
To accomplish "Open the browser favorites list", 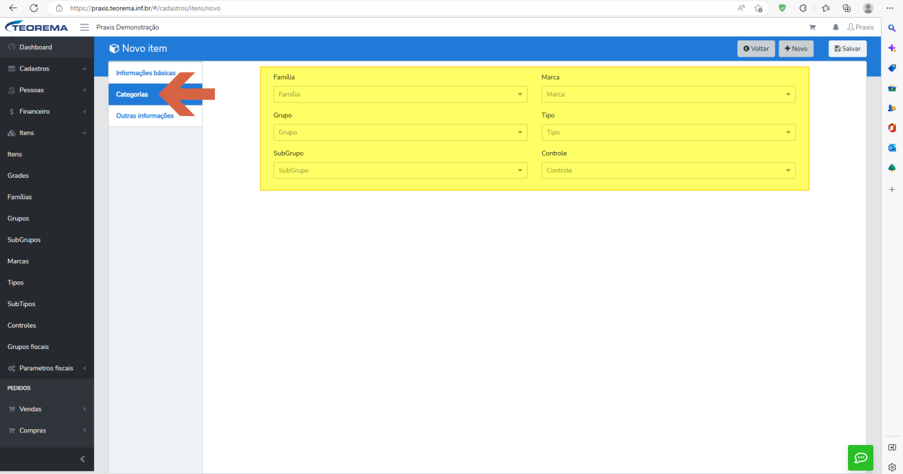I will (825, 8).
